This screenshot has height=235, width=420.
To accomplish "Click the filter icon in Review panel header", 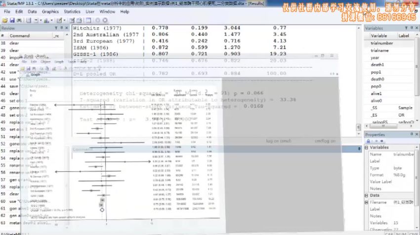I will tap(56, 28).
